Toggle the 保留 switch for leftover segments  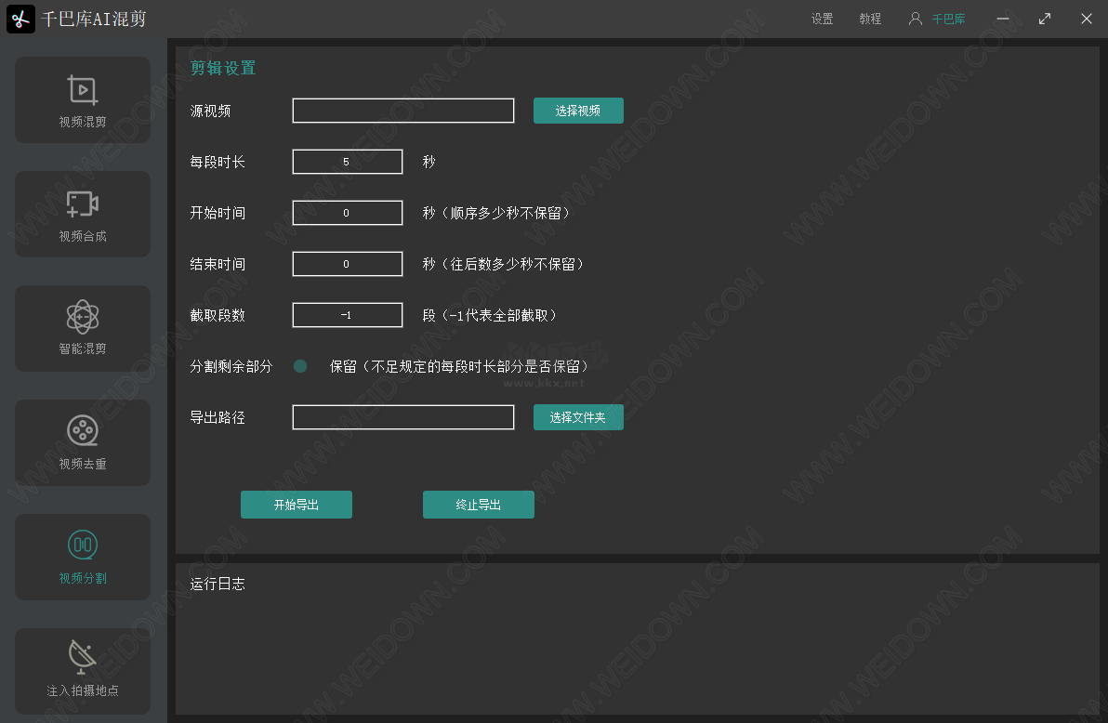point(300,366)
